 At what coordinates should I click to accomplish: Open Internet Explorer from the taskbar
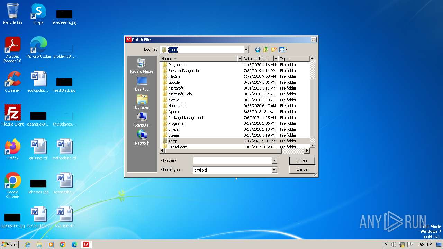click(27, 245)
